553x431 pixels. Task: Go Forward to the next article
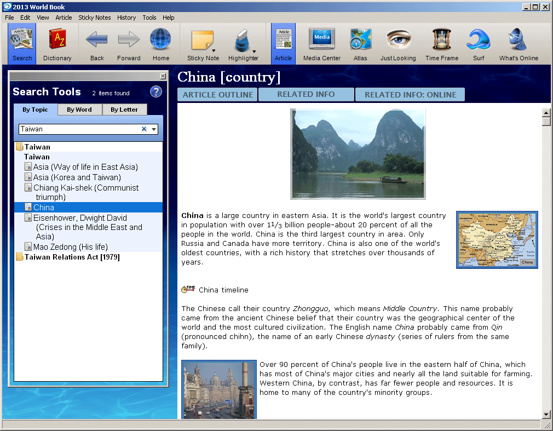click(x=129, y=44)
